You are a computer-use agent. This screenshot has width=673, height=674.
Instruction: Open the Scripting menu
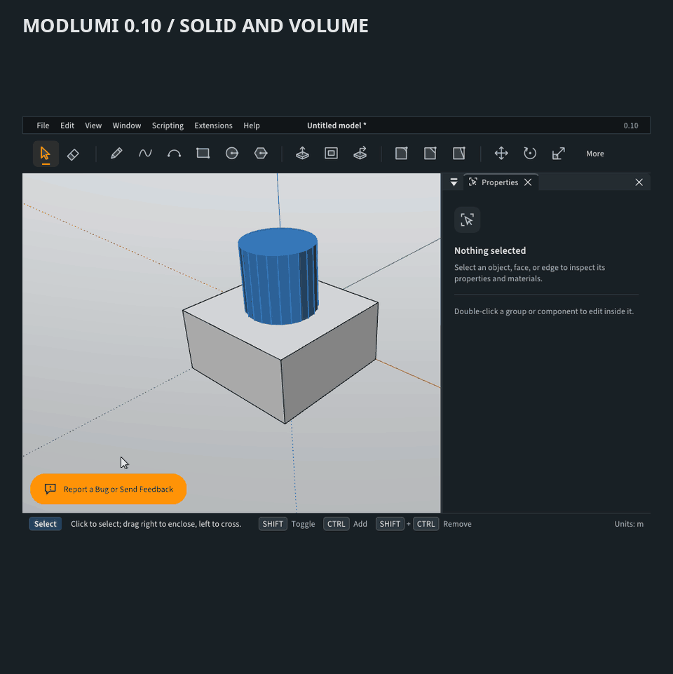168,126
